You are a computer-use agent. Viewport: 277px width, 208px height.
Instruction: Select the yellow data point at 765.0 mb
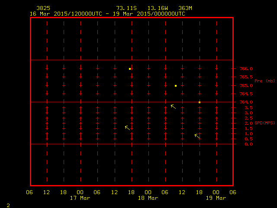(x=176, y=86)
